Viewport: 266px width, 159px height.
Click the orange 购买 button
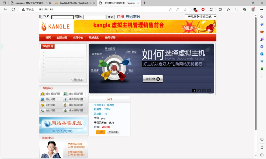click(x=101, y=132)
